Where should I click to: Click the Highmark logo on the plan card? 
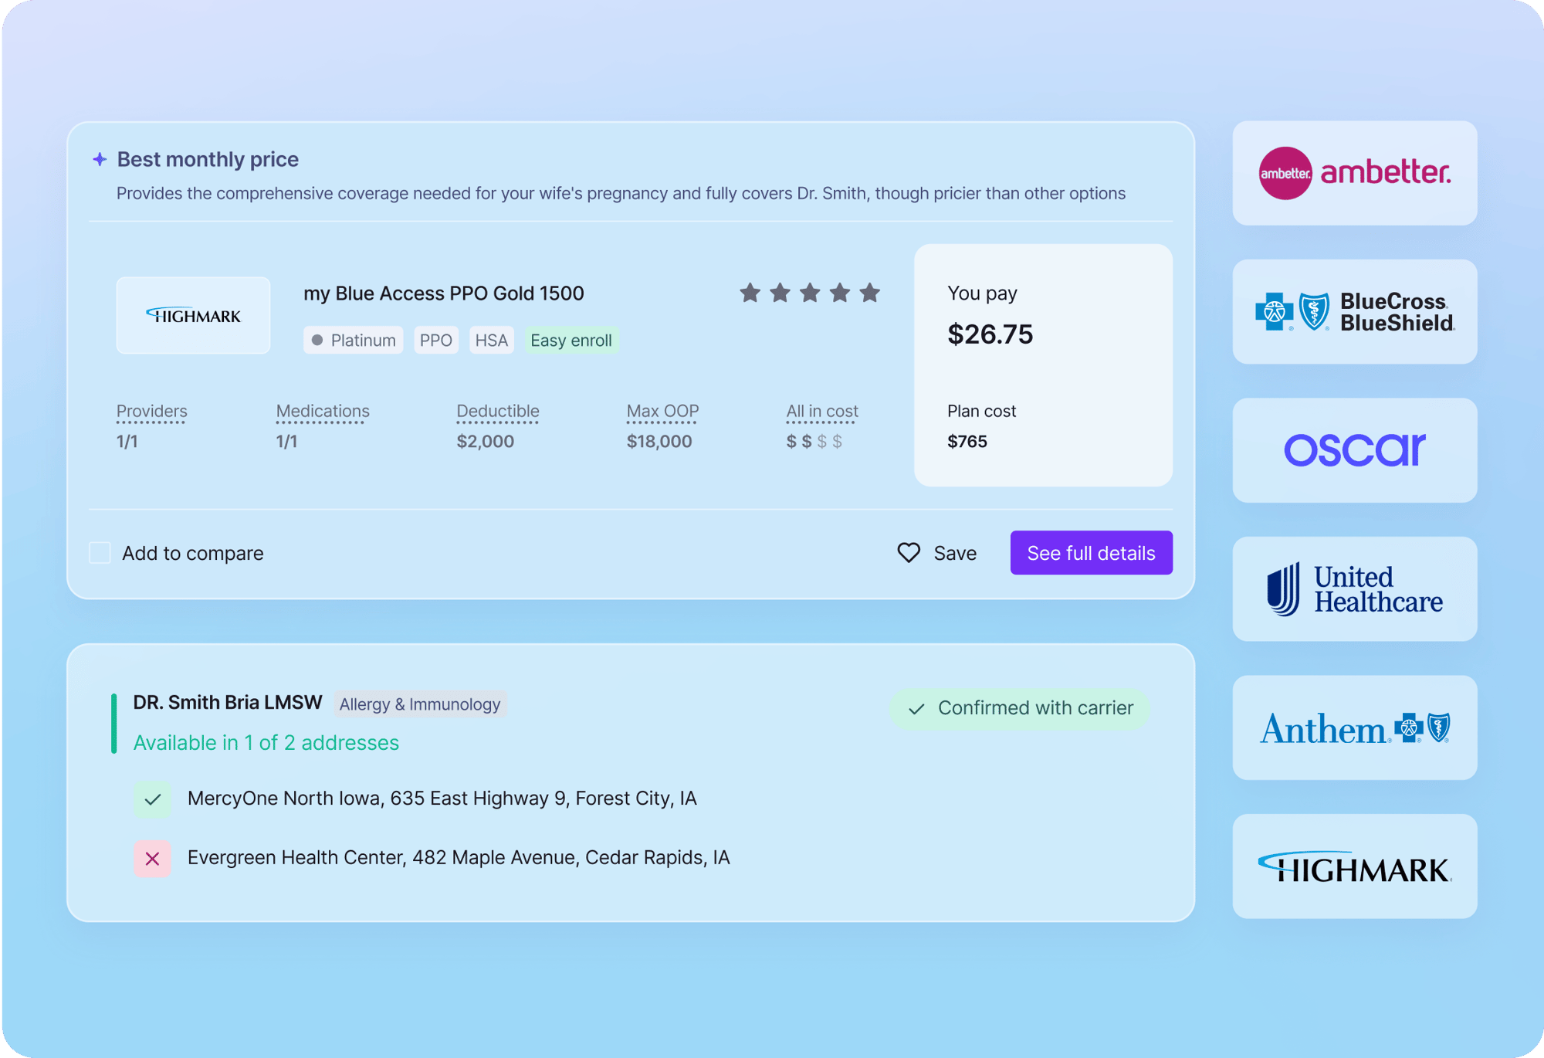coord(193,315)
